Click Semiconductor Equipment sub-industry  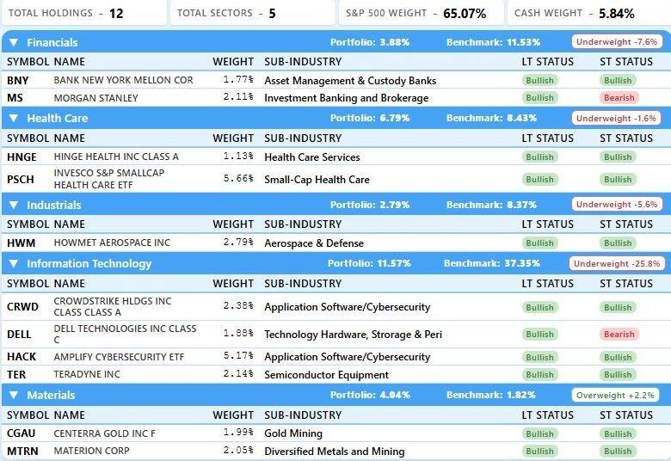point(327,375)
